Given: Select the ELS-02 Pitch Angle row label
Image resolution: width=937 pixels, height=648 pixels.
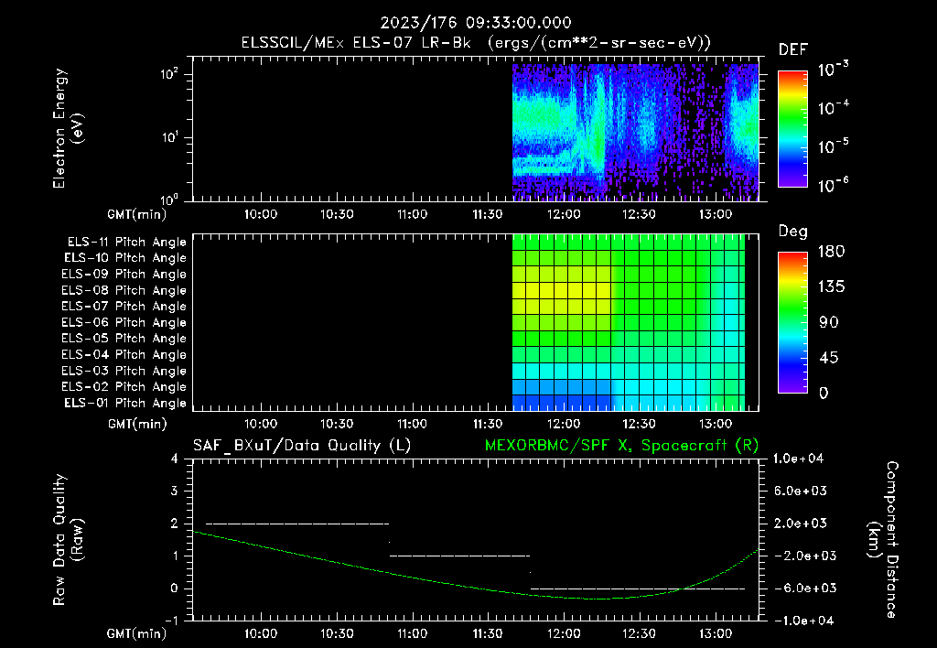Looking at the screenshot, I should click(x=124, y=387).
